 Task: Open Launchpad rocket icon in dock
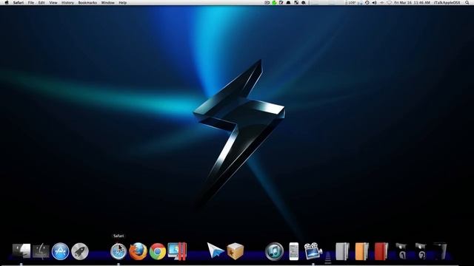point(80,251)
